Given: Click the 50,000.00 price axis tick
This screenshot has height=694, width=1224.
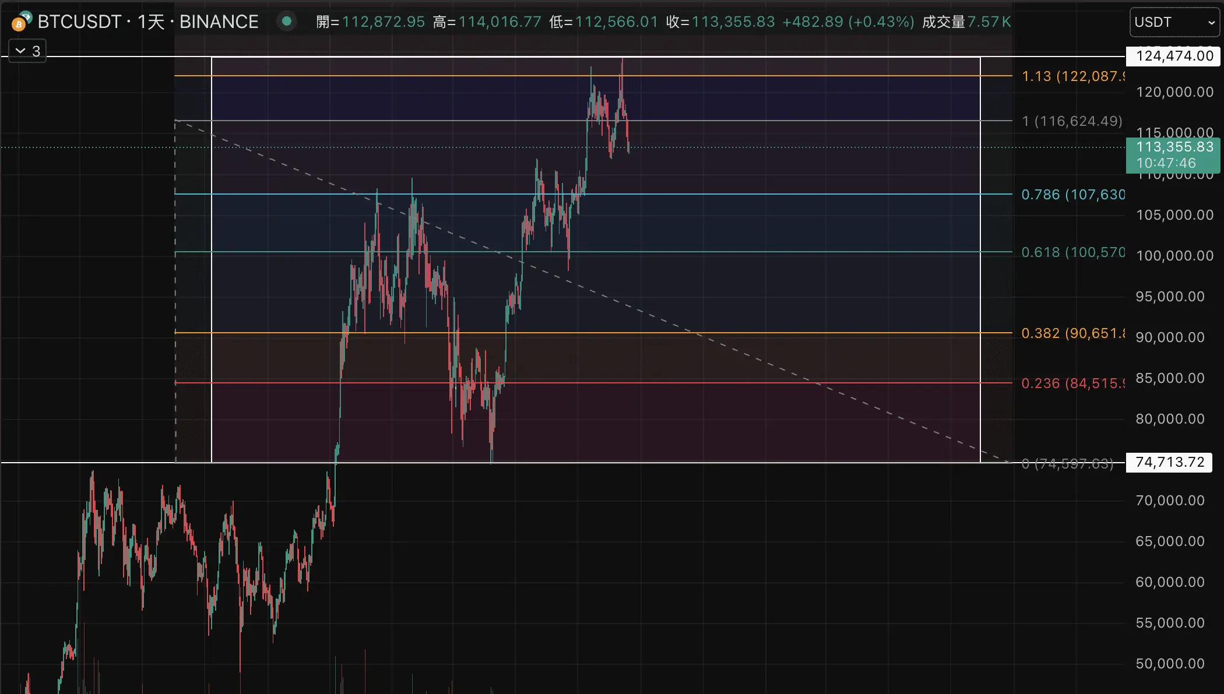Looking at the screenshot, I should [x=1170, y=664].
